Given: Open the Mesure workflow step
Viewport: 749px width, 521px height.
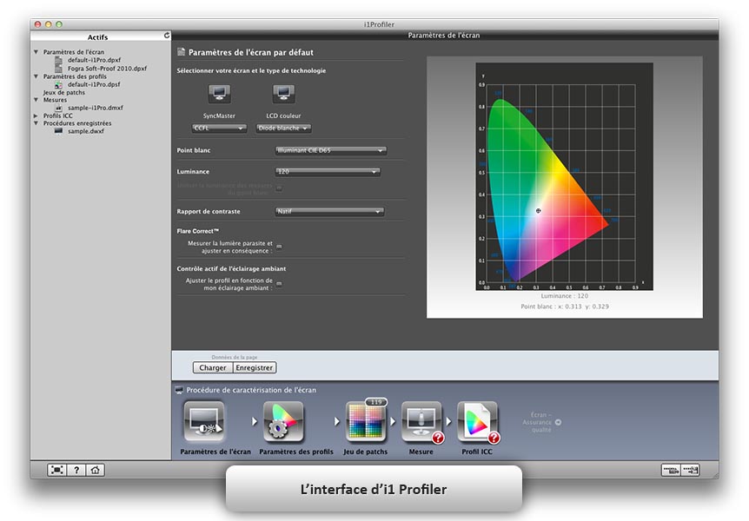Looking at the screenshot, I should (x=421, y=422).
